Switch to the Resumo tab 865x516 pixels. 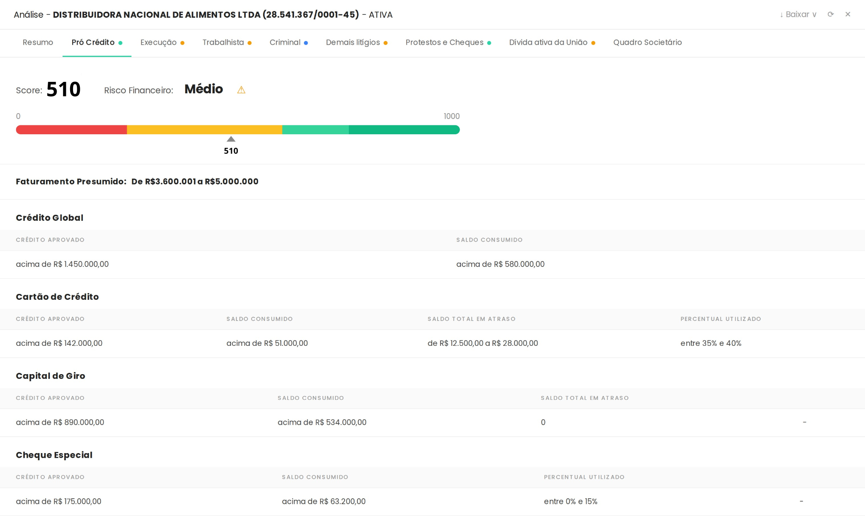(x=38, y=42)
